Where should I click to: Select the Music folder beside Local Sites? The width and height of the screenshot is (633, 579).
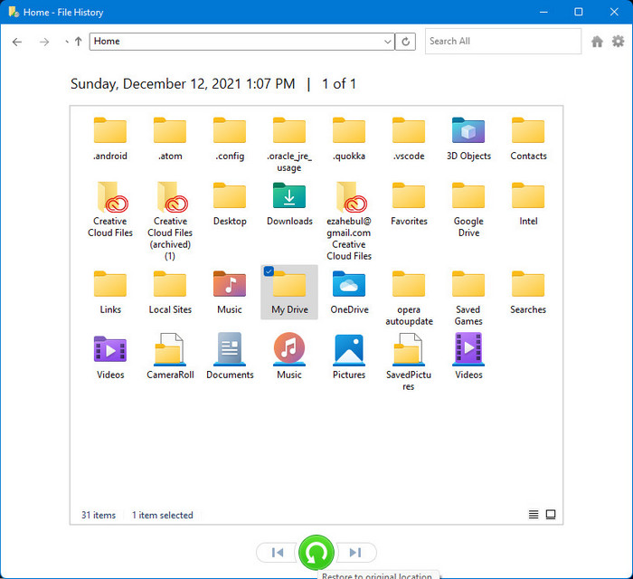click(230, 293)
